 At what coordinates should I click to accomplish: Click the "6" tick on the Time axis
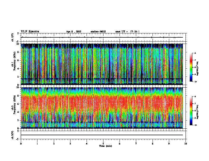click(120, 144)
